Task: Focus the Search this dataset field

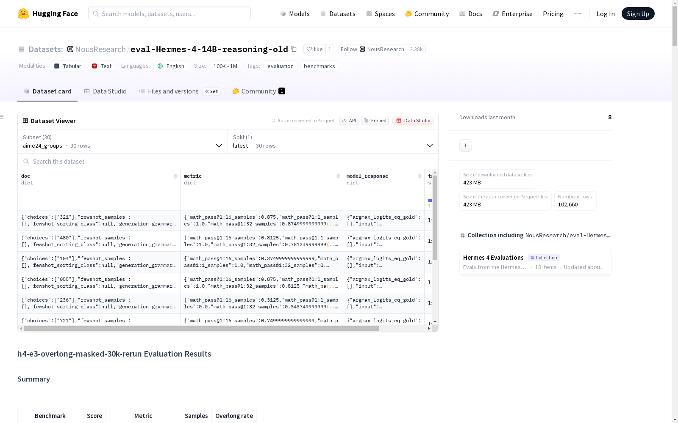Action: [x=228, y=161]
